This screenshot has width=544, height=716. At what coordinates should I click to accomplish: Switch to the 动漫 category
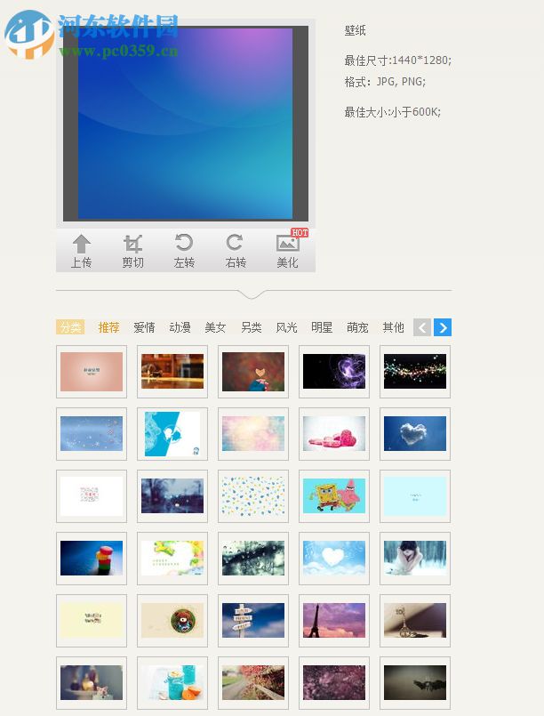180,327
